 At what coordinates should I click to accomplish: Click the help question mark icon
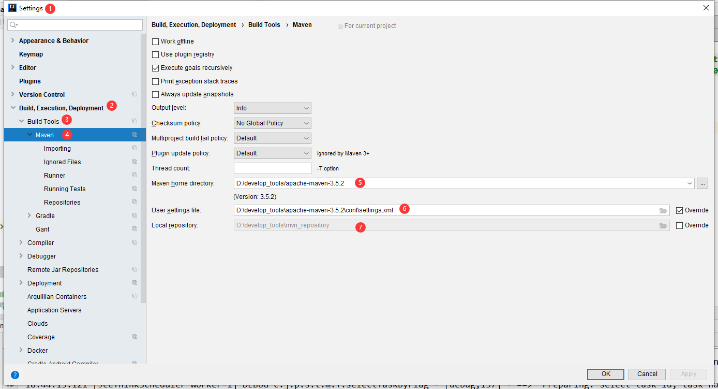tap(15, 375)
